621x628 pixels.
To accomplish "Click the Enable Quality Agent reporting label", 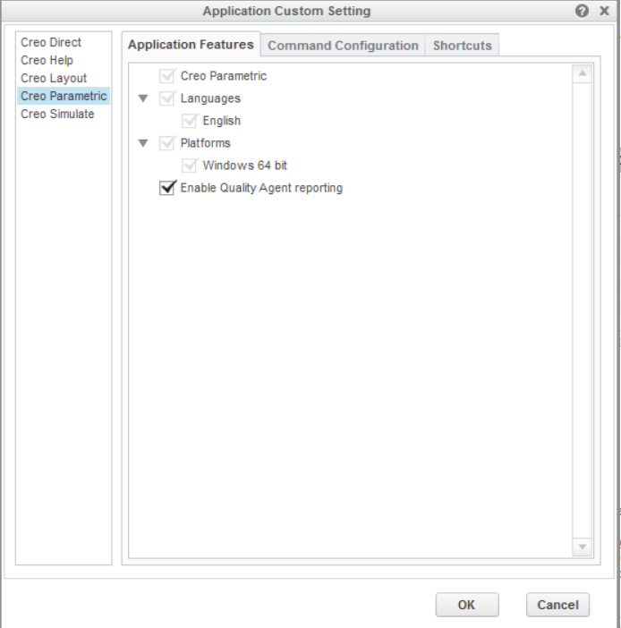I will point(261,188).
